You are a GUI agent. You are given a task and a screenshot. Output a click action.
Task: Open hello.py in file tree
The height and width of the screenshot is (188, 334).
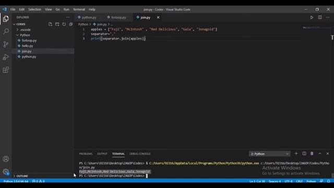(x=28, y=46)
